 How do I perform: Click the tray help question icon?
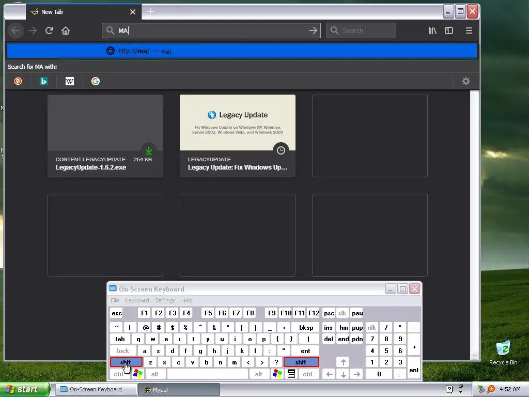coord(449,389)
